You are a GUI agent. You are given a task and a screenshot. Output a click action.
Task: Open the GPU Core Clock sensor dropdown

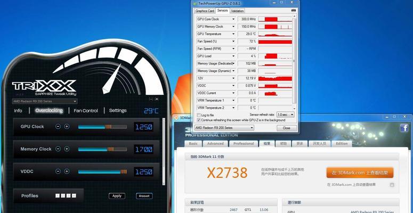(x=233, y=19)
